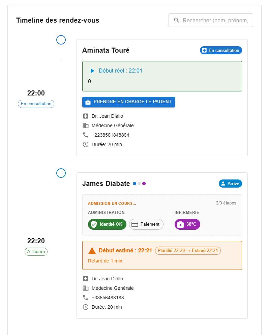Click the search magnifier in the search bar
This screenshot has width=268, height=335.
click(177, 20)
